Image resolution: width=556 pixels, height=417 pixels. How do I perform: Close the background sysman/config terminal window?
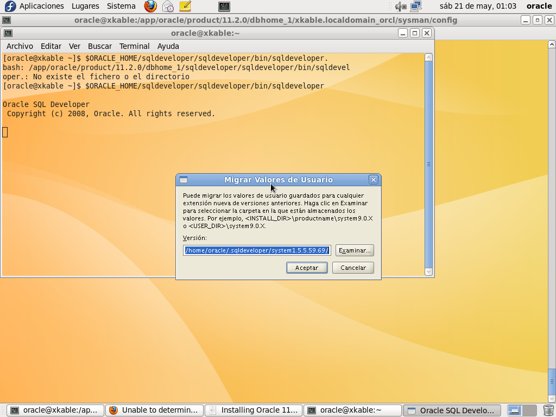[x=549, y=20]
